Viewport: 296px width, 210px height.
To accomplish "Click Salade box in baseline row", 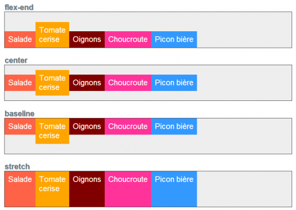I will 20,127.
